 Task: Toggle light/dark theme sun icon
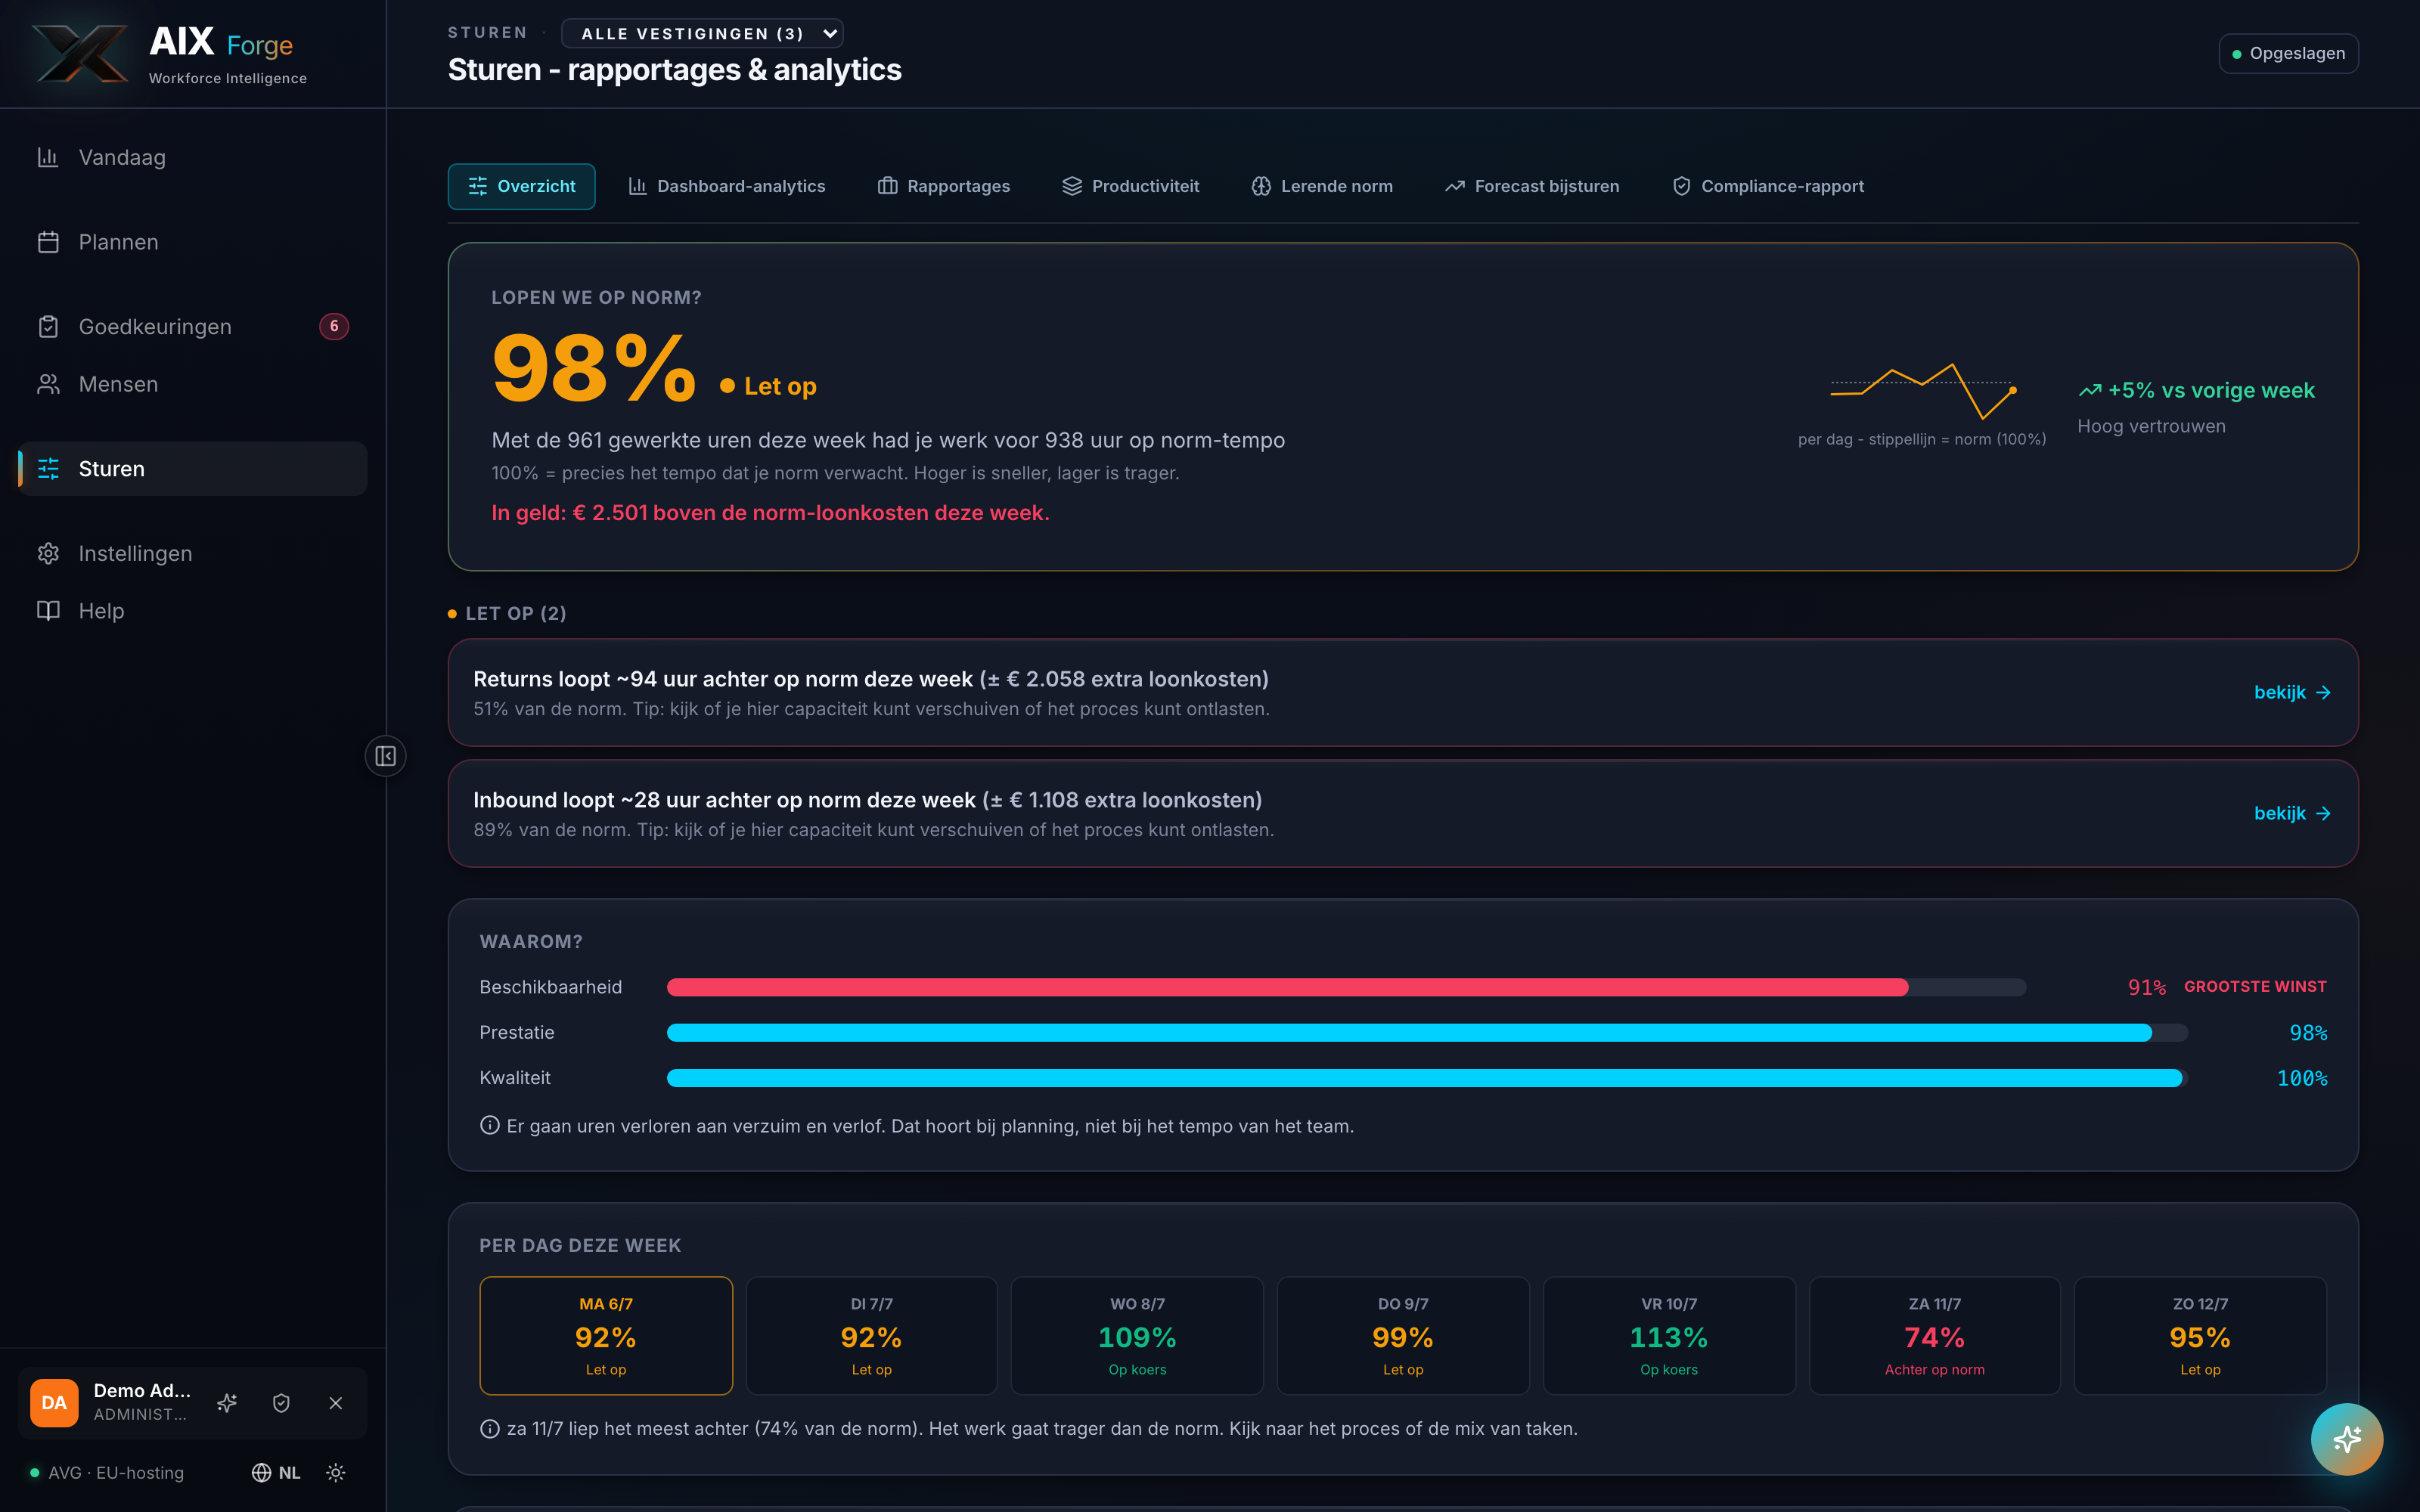(336, 1472)
